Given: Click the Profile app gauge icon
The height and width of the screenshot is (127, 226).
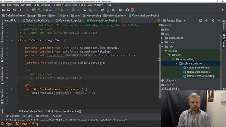Looking at the screenshot, I should (84, 10).
